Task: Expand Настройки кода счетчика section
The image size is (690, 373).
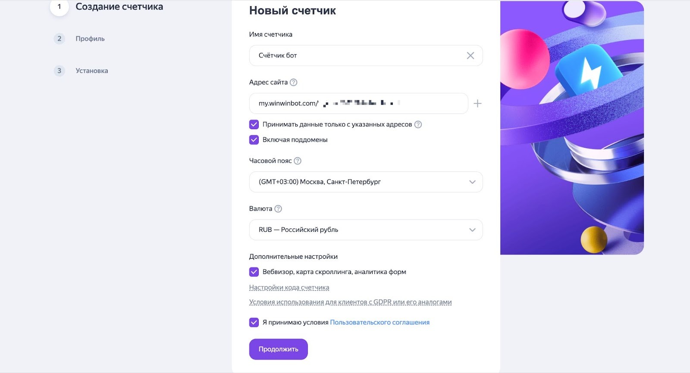Action: tap(289, 287)
